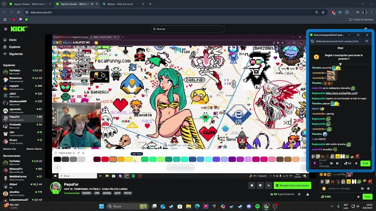Click the Spanish tag

pyautogui.click(x=86, y=193)
